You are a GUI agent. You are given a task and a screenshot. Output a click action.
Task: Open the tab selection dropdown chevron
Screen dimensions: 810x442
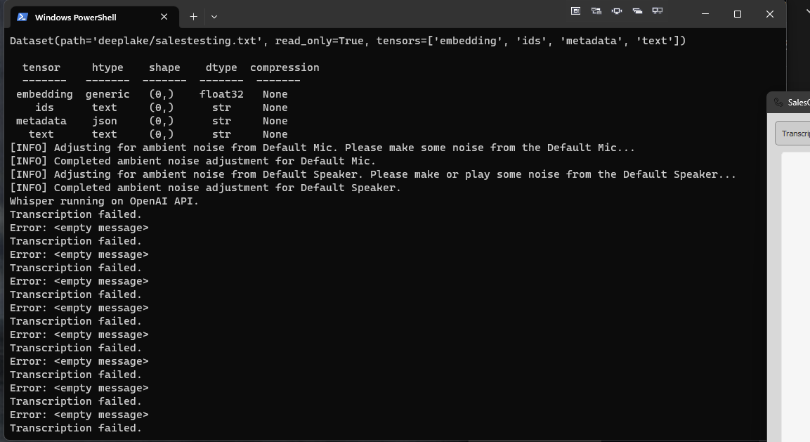point(214,16)
